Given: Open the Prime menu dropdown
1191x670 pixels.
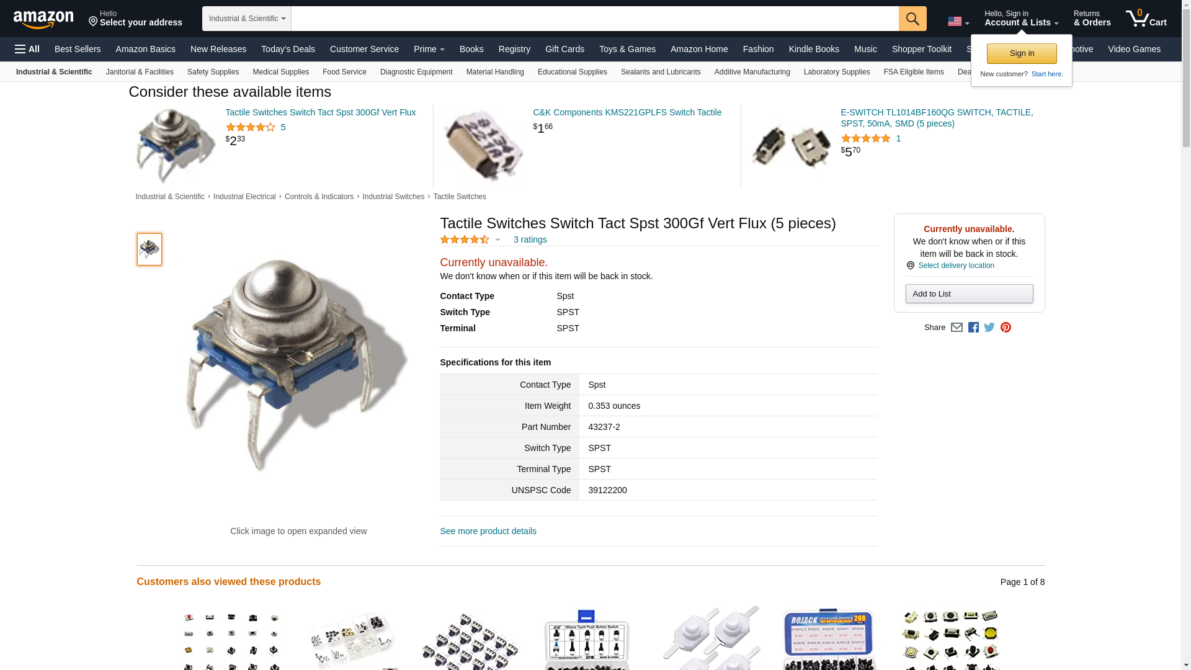Looking at the screenshot, I should [x=429, y=49].
